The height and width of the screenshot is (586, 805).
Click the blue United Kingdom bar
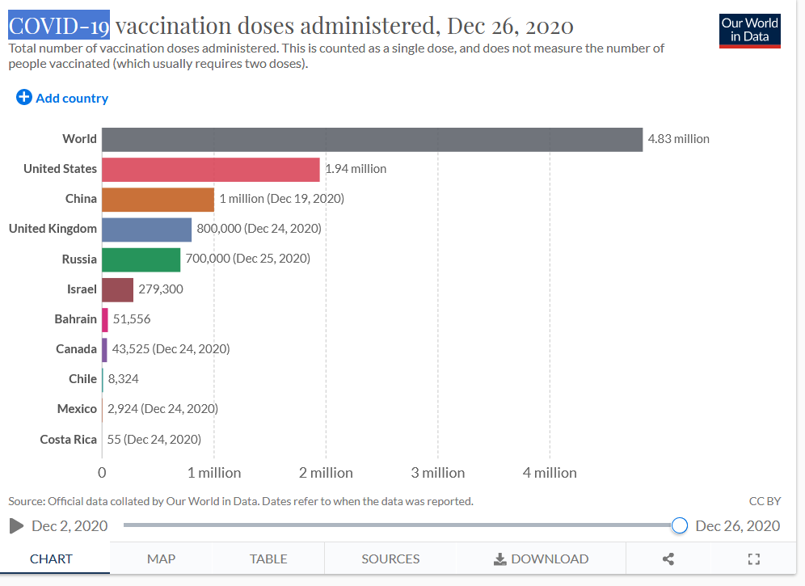pyautogui.click(x=146, y=229)
